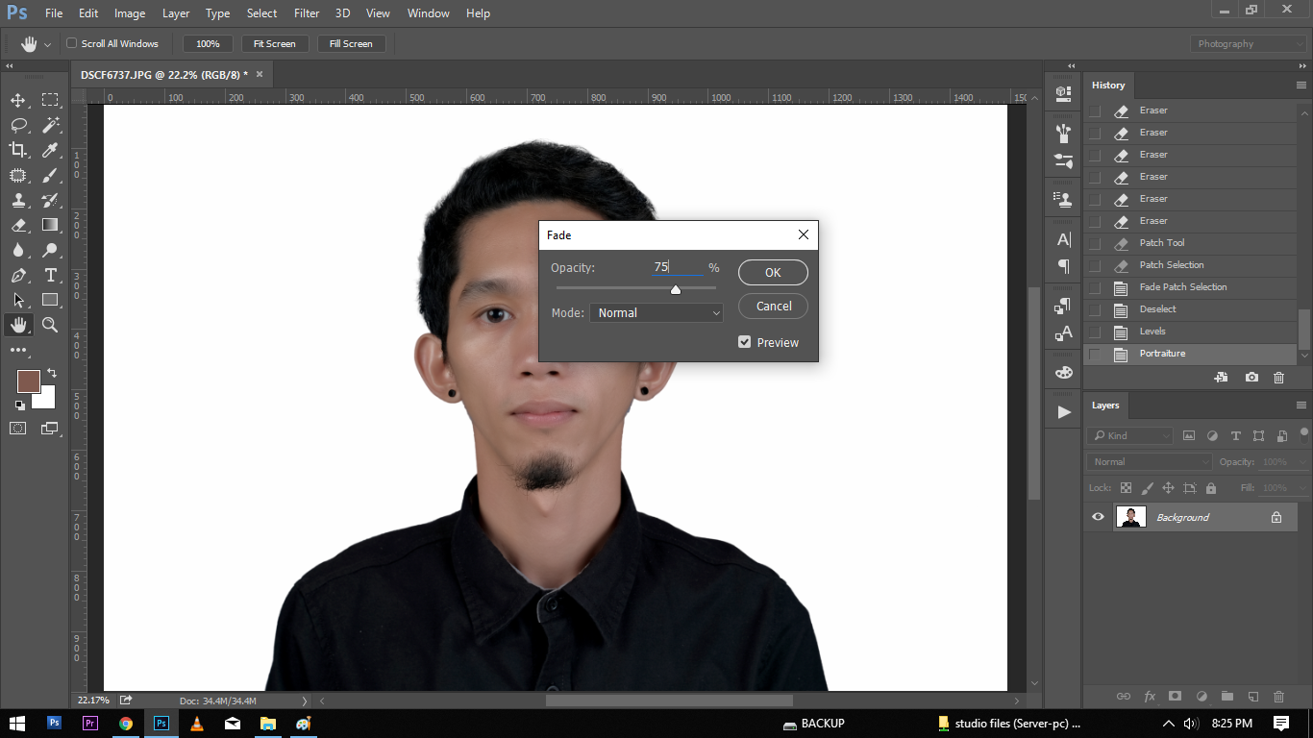The width and height of the screenshot is (1313, 738).
Task: Open the Photography workspace dropdown
Action: [1249, 44]
